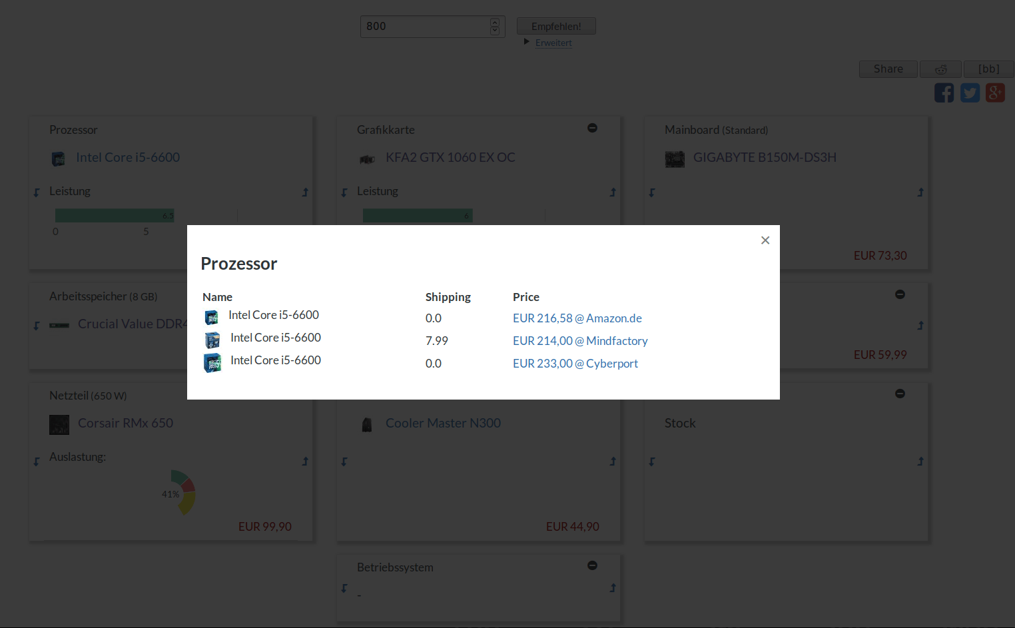Click the processor icon in the Prozessor card
This screenshot has width=1015, height=628.
[59, 158]
